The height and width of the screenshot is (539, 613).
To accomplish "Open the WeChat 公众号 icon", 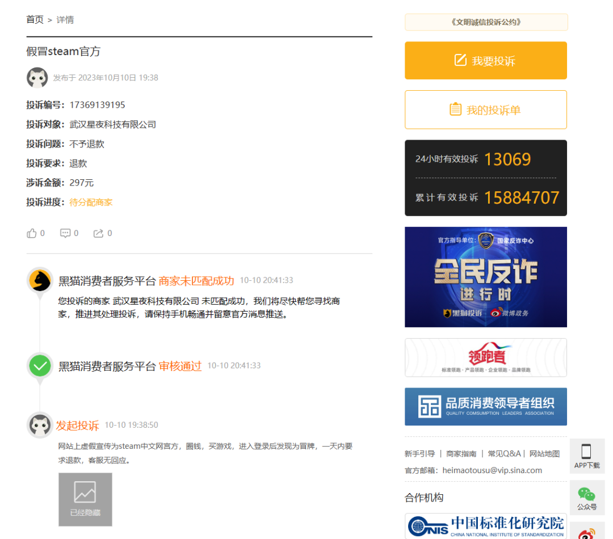I will click(586, 494).
